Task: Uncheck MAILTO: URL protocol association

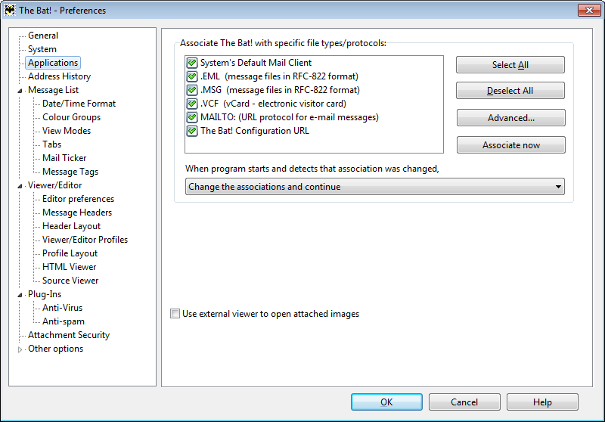Action: click(192, 117)
